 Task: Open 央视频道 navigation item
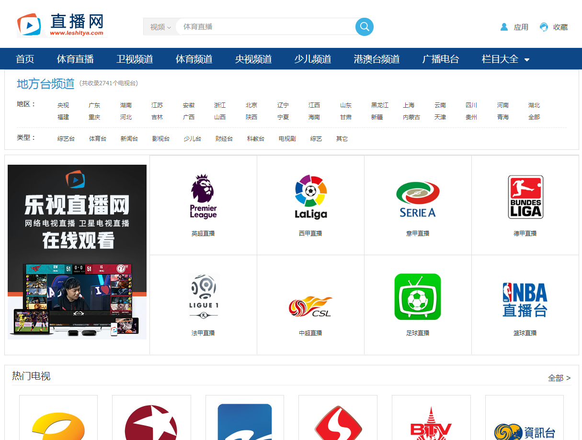(253, 59)
